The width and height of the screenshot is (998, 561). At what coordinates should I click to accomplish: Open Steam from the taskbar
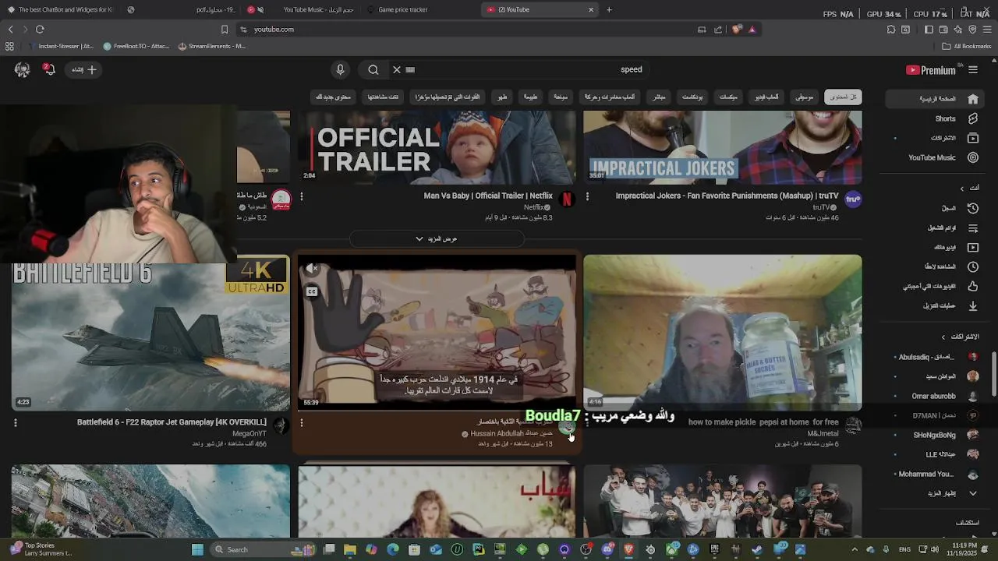757,549
